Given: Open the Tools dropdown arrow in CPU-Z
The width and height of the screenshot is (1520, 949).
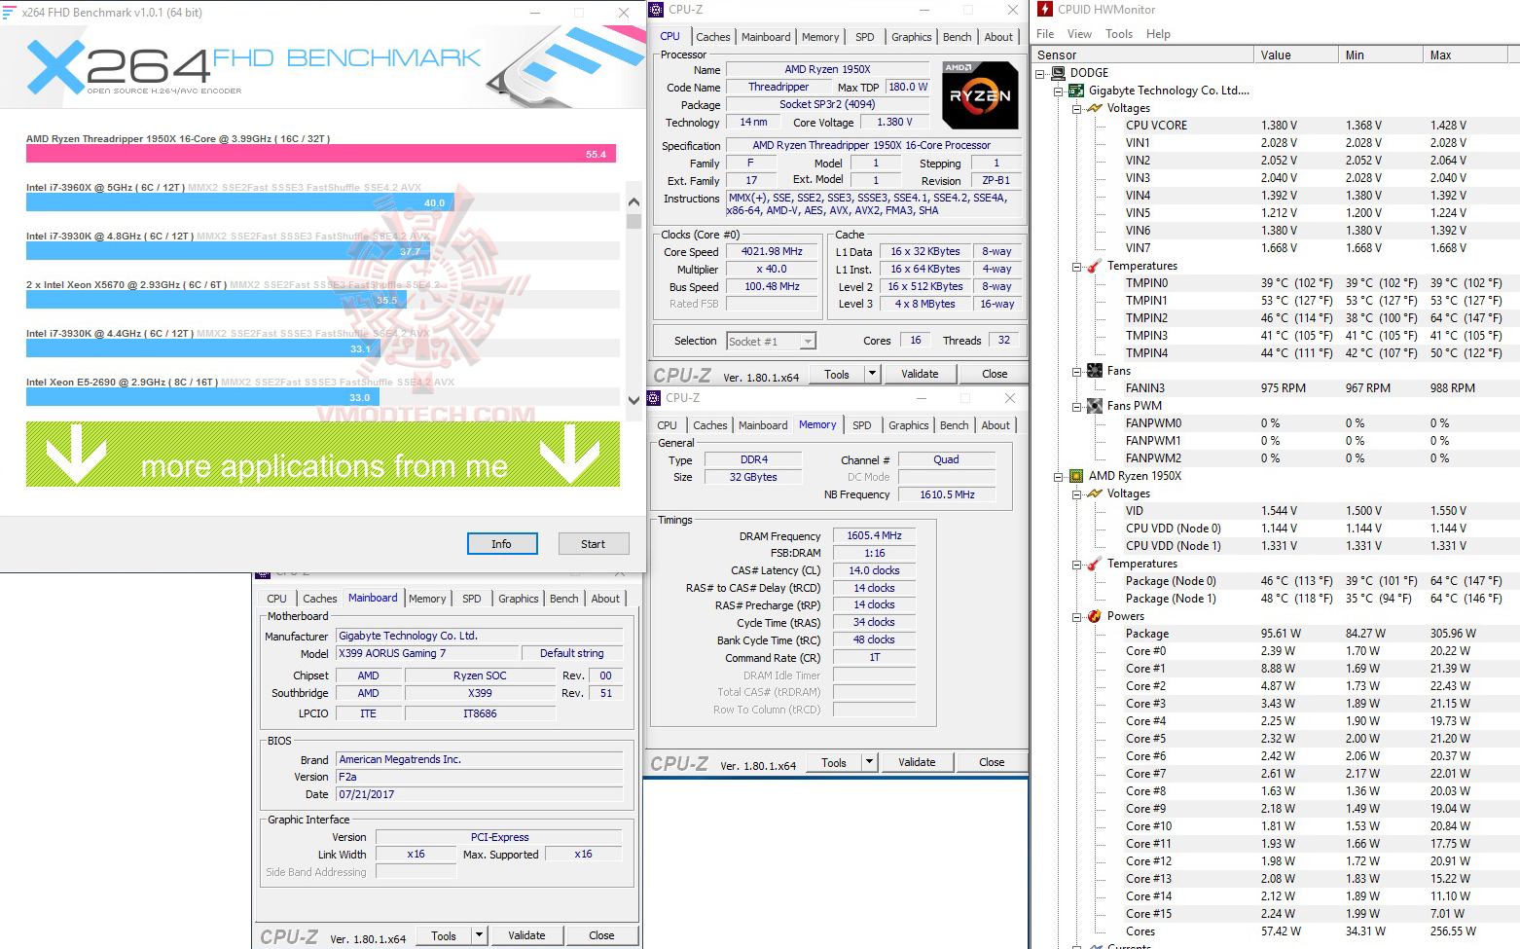Looking at the screenshot, I should tap(872, 373).
